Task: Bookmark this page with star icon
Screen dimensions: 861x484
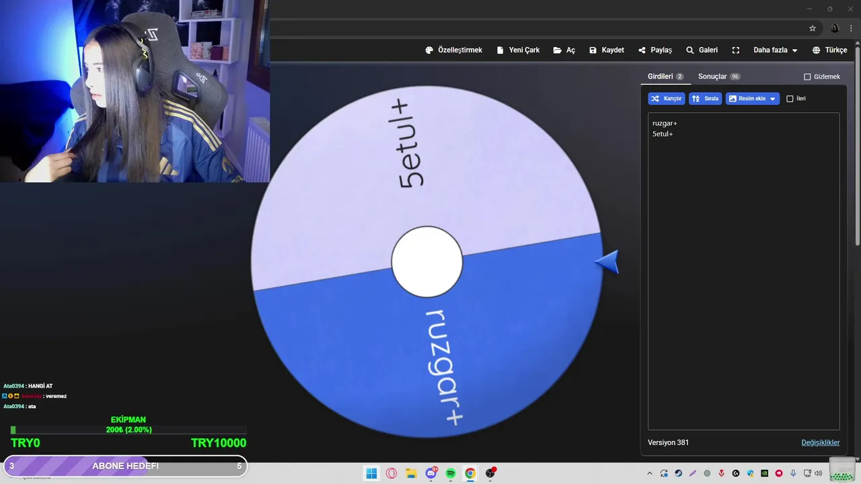Action: 813,28
